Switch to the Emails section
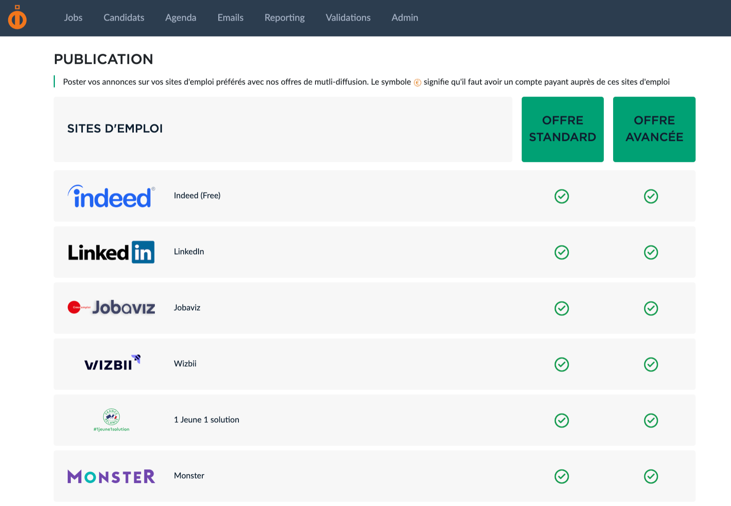 230,18
